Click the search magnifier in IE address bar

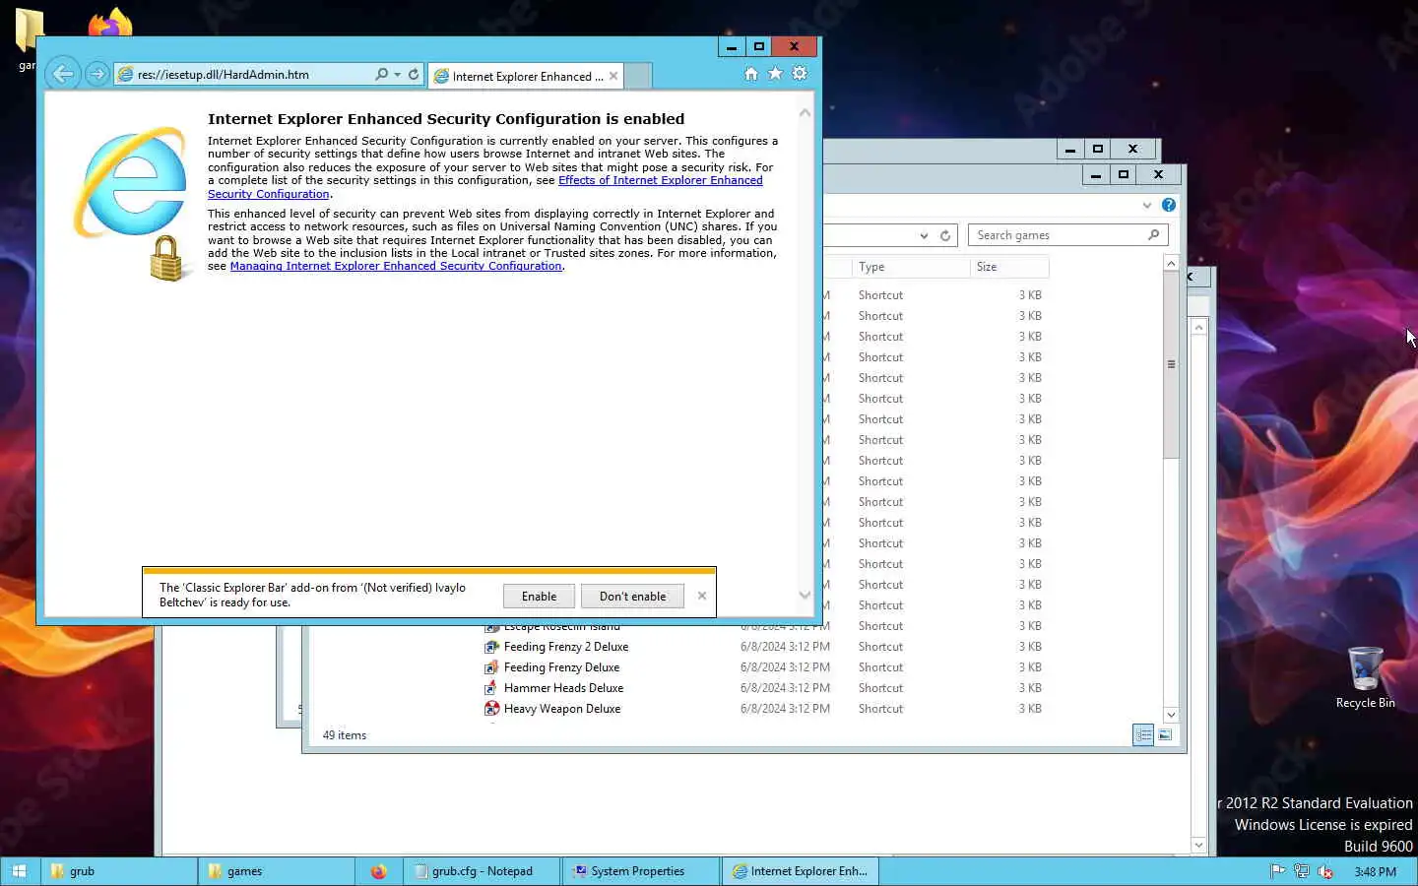click(x=382, y=74)
